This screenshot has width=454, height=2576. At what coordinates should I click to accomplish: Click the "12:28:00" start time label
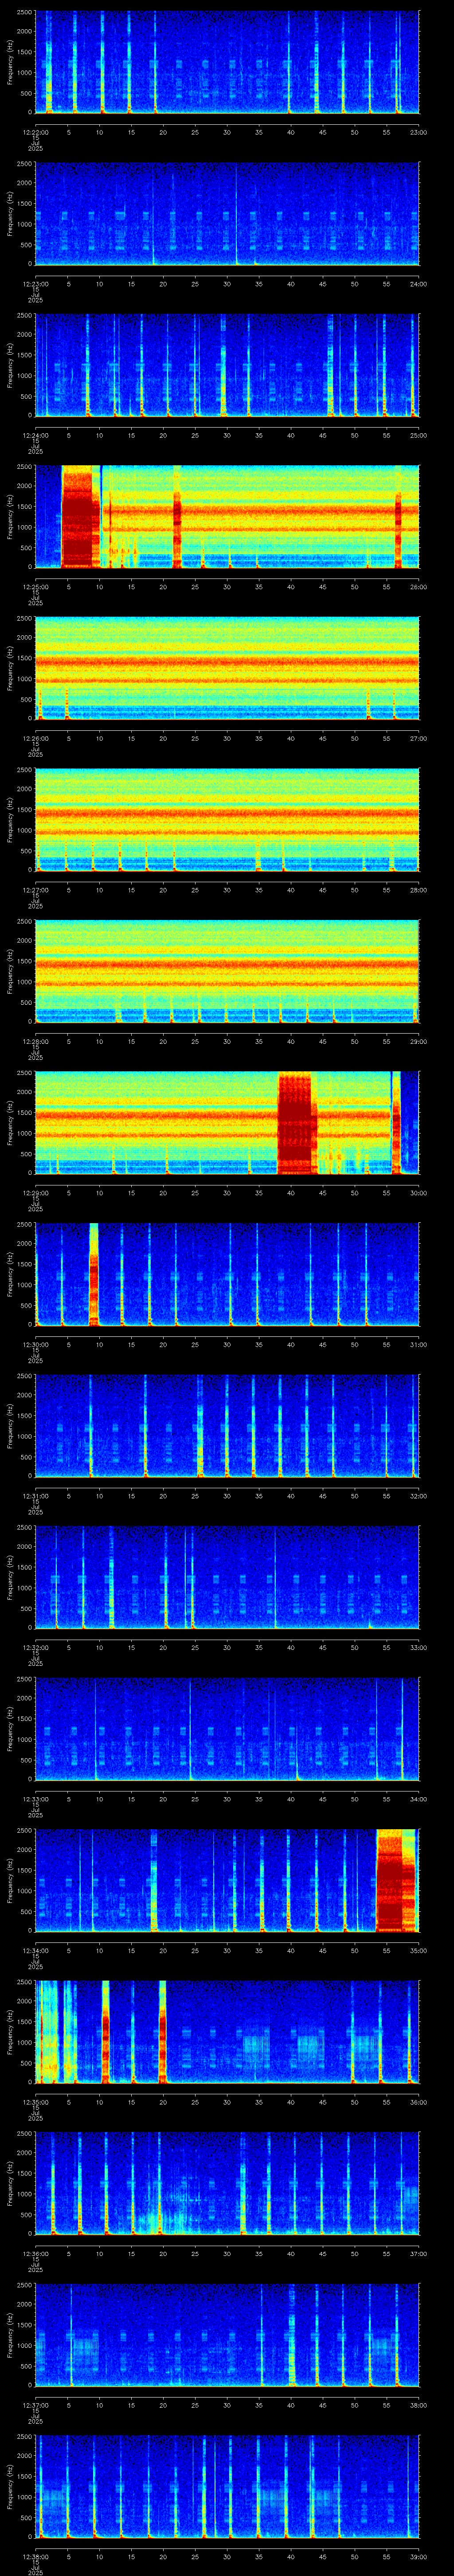(35, 1041)
